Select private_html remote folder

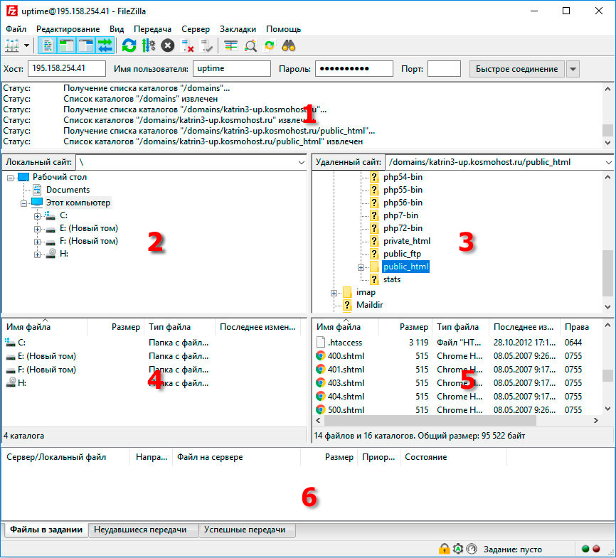click(407, 241)
